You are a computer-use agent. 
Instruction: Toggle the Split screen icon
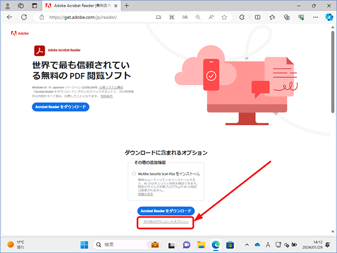point(258,17)
